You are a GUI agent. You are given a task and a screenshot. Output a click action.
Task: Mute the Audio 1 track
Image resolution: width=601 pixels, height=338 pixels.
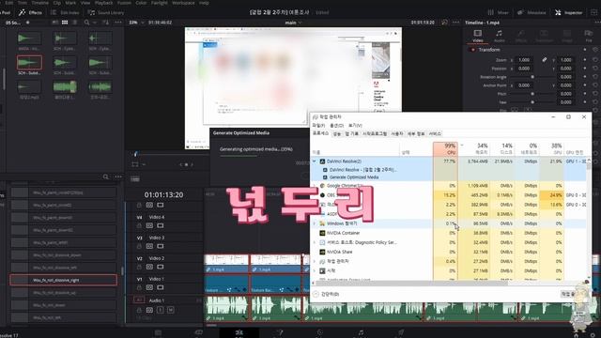click(x=171, y=310)
